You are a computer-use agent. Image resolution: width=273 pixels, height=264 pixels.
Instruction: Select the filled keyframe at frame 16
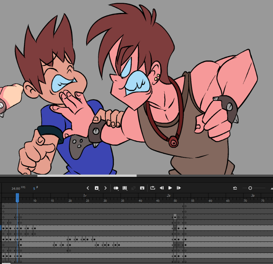coord(56,245)
